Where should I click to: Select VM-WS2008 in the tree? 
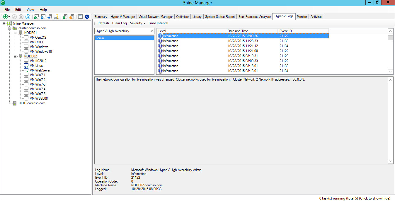[x=39, y=98]
